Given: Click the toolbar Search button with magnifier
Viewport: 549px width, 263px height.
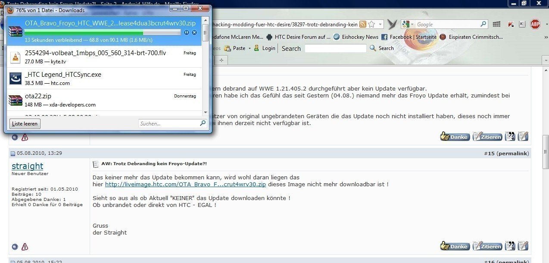Looking at the screenshot, I should coord(382,48).
